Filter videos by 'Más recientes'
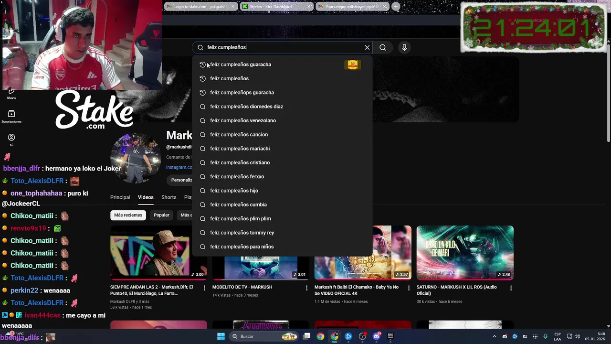The image size is (611, 344). [x=128, y=215]
